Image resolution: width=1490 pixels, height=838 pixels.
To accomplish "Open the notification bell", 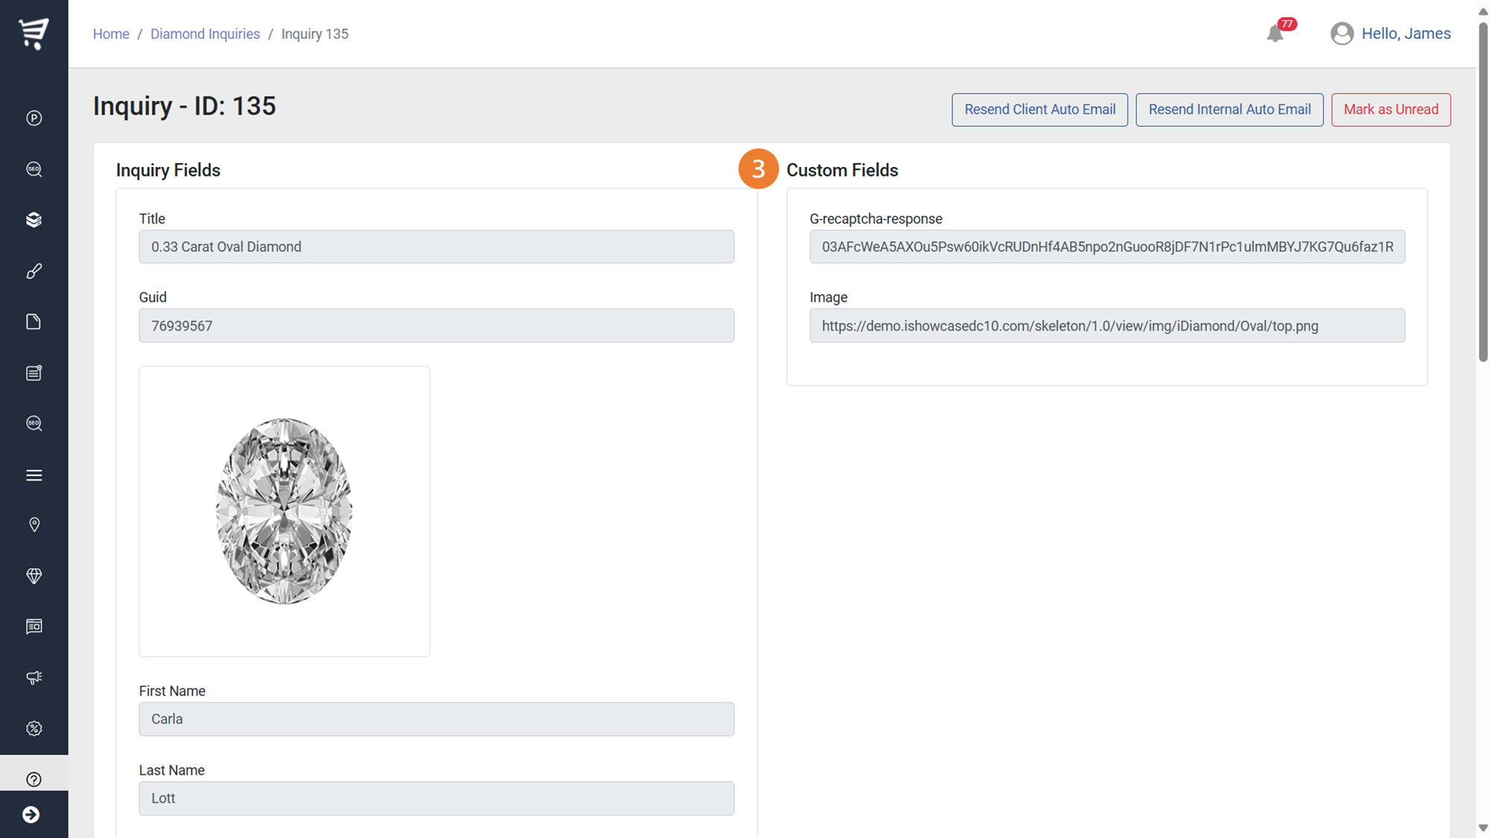I will click(x=1275, y=34).
